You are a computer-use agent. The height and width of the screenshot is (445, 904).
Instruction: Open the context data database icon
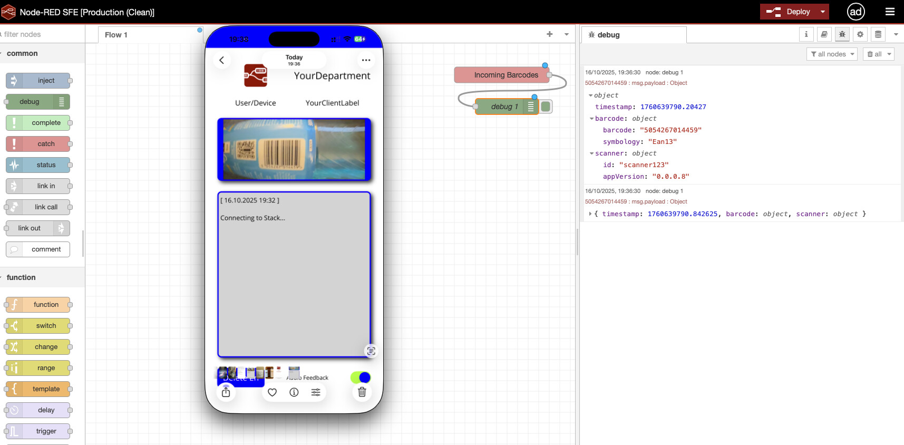[878, 34]
